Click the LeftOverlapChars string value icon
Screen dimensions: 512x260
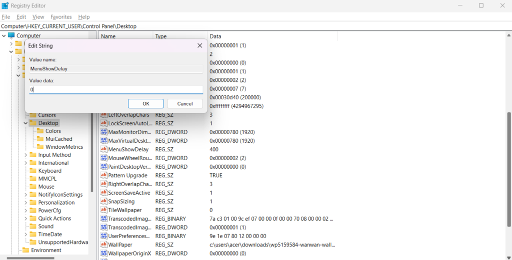(104, 115)
